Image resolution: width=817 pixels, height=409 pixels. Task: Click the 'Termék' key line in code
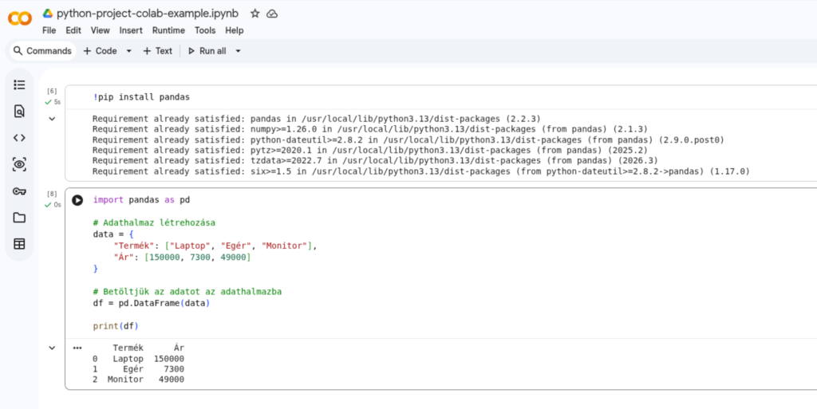[x=215, y=246]
